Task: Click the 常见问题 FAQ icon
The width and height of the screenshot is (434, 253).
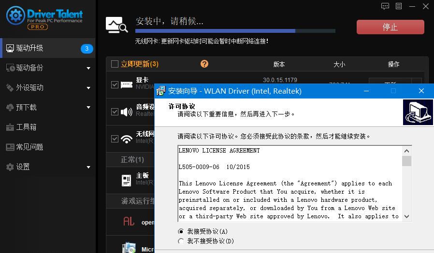Action: pyautogui.click(x=10, y=147)
